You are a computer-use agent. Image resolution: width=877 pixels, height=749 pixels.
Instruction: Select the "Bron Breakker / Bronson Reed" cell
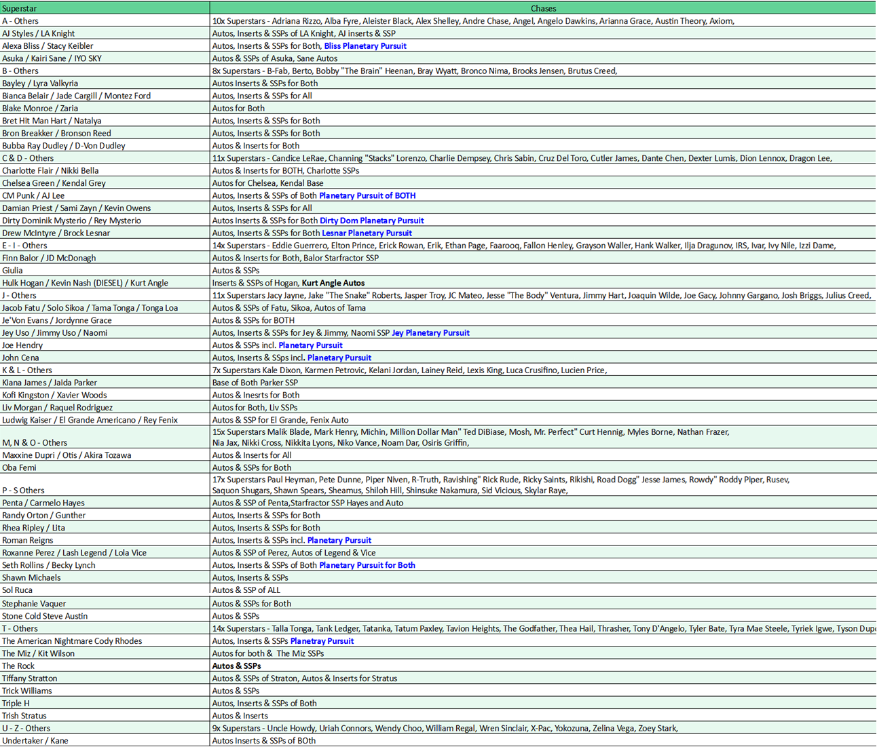105,133
